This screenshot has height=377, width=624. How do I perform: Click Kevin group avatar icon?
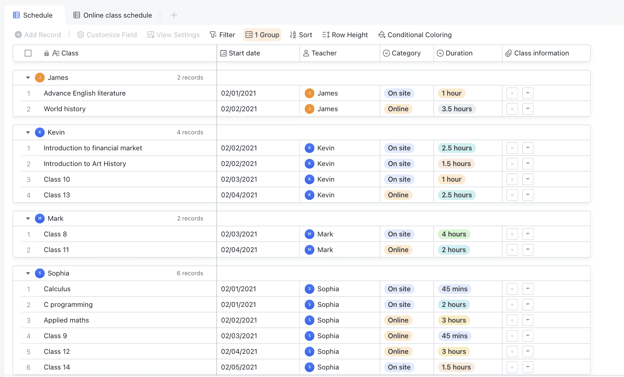pos(40,132)
